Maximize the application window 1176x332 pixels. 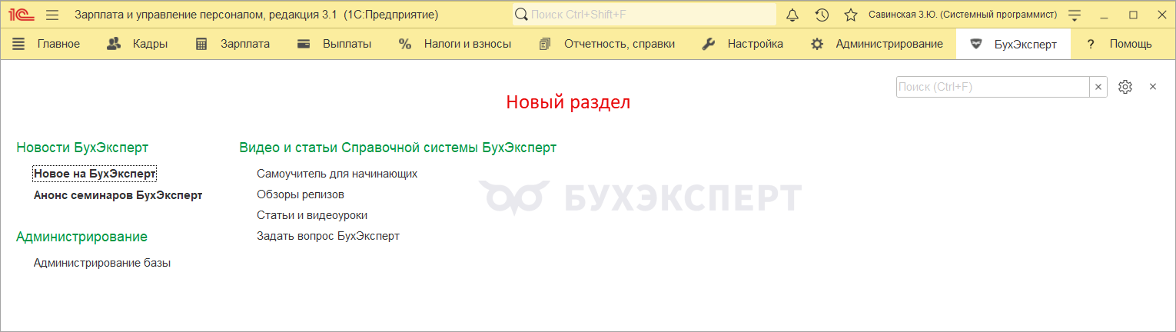[1133, 15]
